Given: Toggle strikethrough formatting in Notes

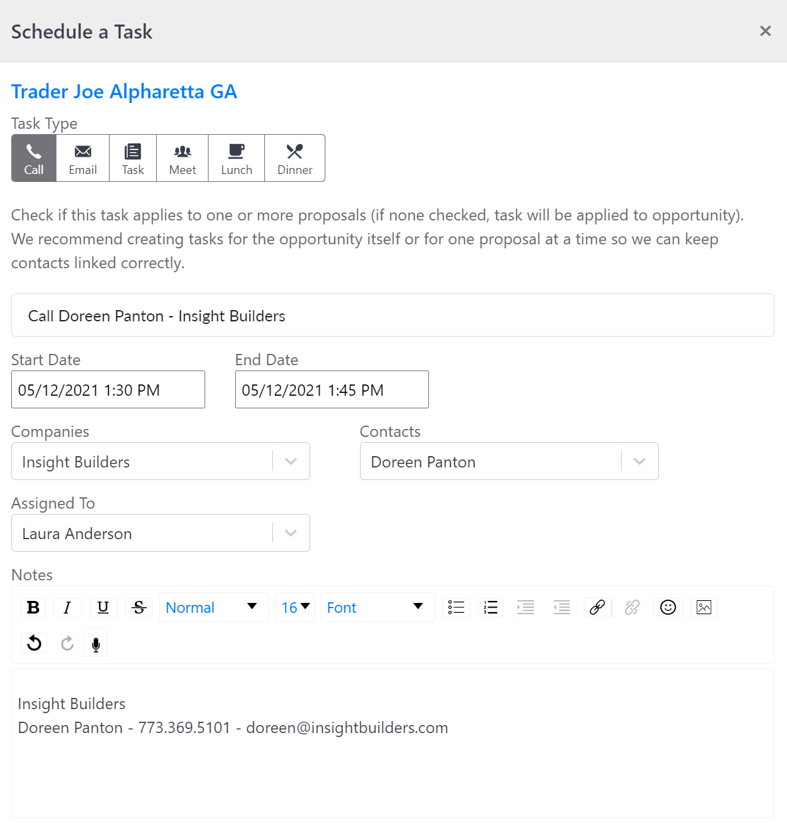Looking at the screenshot, I should (x=139, y=608).
